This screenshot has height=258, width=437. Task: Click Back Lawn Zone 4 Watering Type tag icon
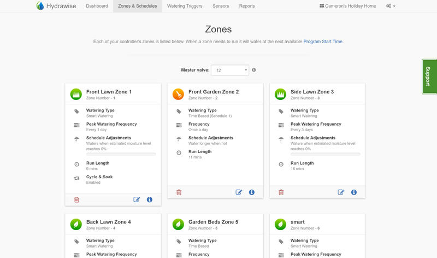tap(76, 242)
